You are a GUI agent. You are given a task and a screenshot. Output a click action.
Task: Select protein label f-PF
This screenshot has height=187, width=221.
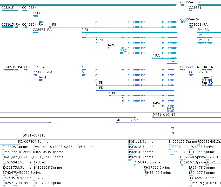tap(85, 67)
